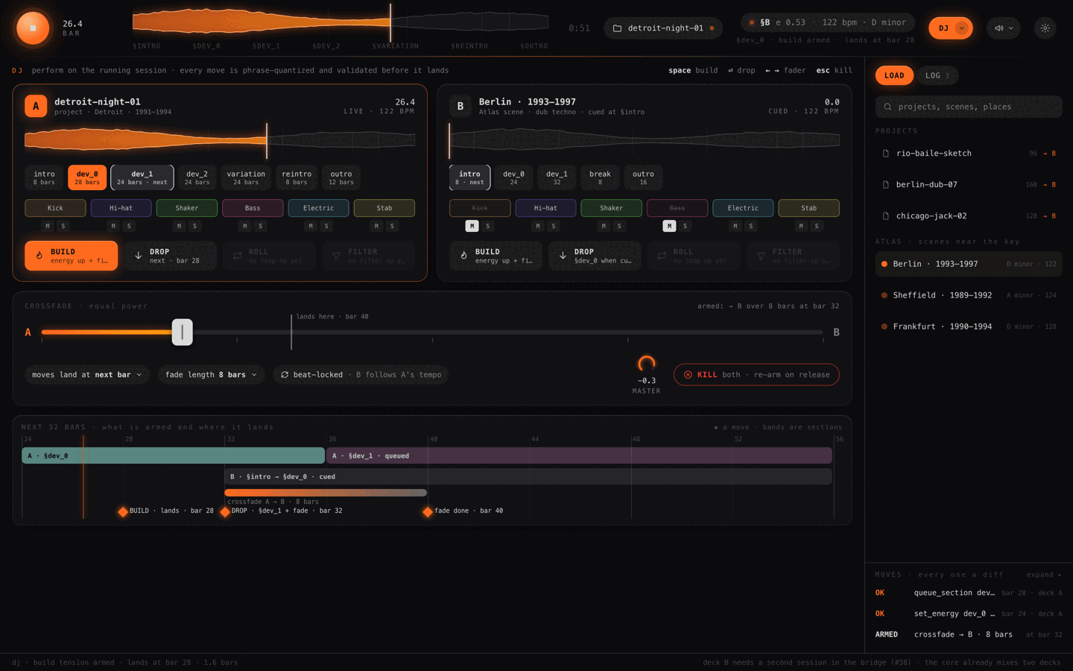Open the settings gear icon

point(1045,28)
